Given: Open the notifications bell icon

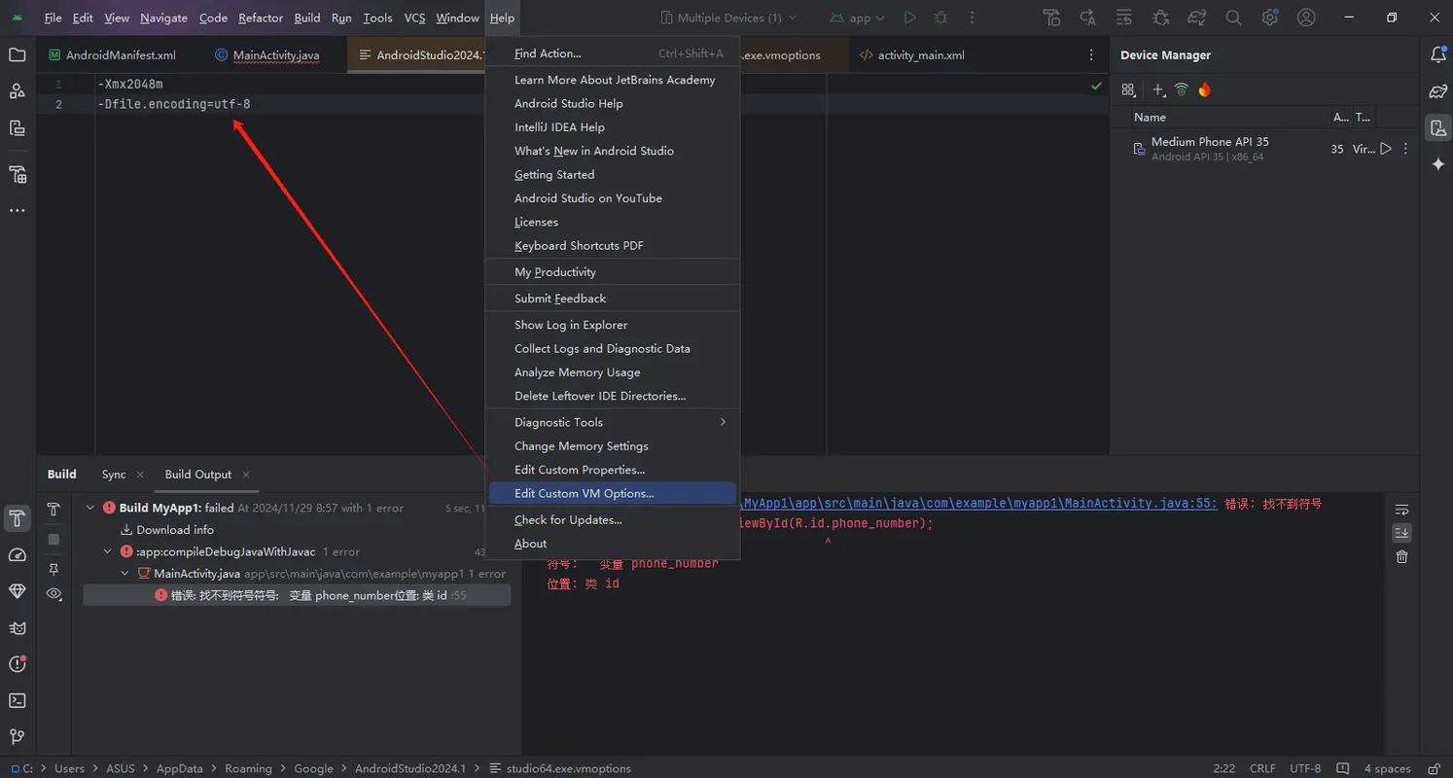Looking at the screenshot, I should [1438, 54].
